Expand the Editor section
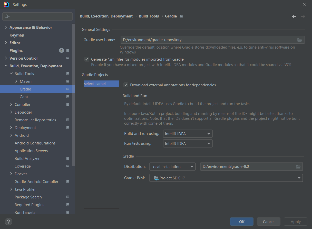 [x=6, y=43]
